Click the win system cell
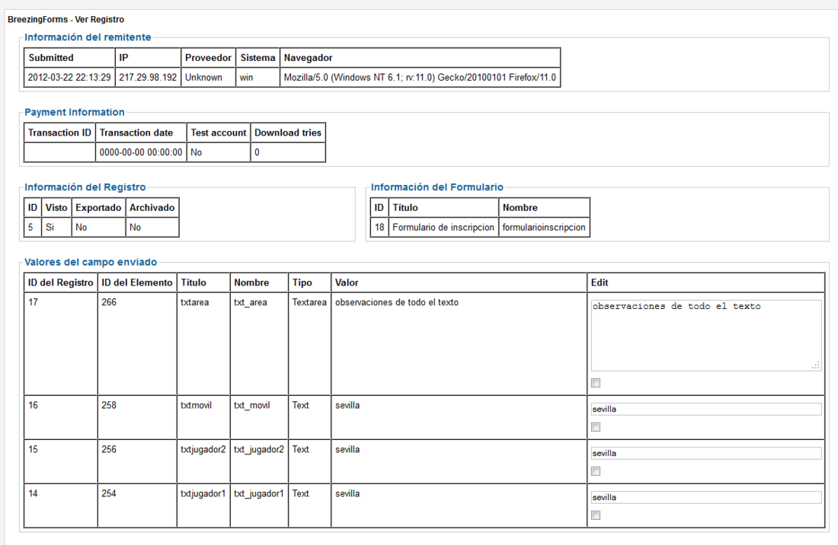This screenshot has width=838, height=545. [257, 78]
